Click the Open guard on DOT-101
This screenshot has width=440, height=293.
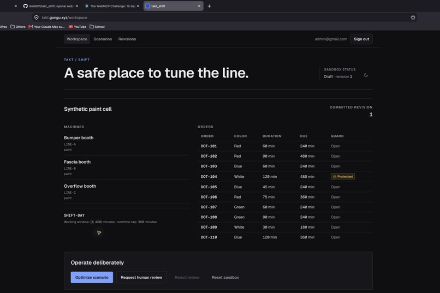tap(335, 146)
